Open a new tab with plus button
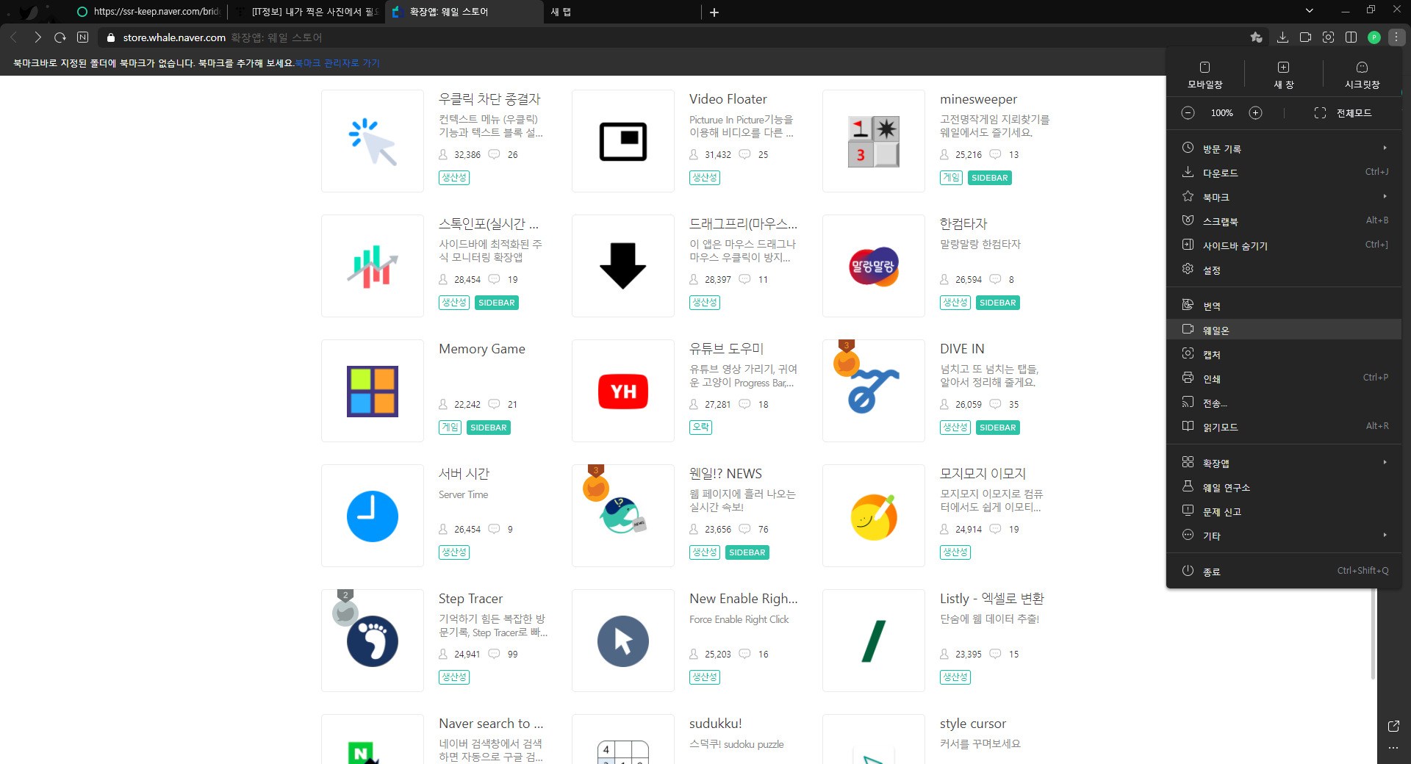 pos(714,12)
